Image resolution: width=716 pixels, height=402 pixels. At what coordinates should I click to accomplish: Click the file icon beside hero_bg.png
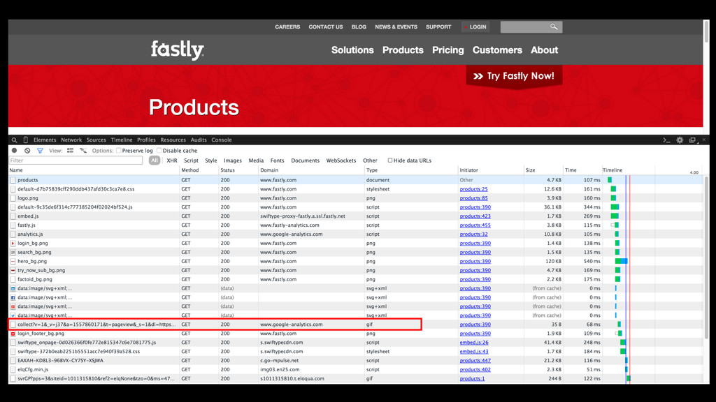coord(13,261)
